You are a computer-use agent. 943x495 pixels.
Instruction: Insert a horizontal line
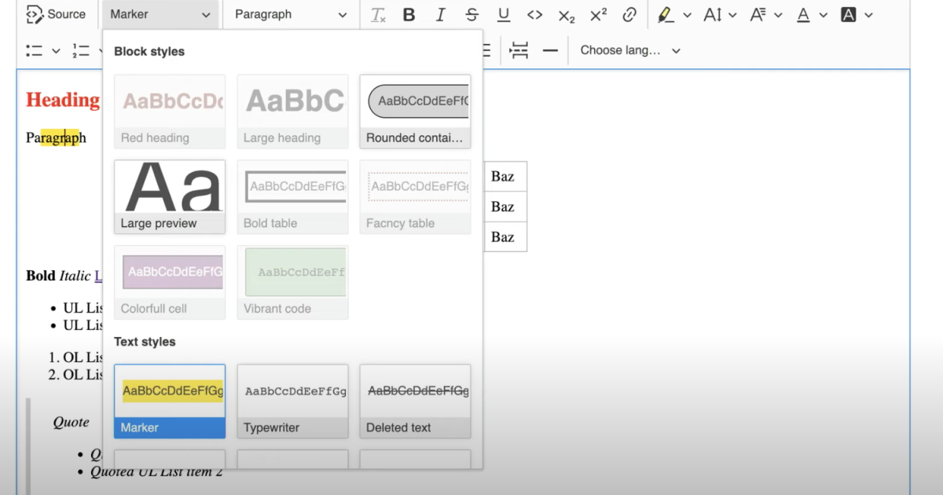550,50
